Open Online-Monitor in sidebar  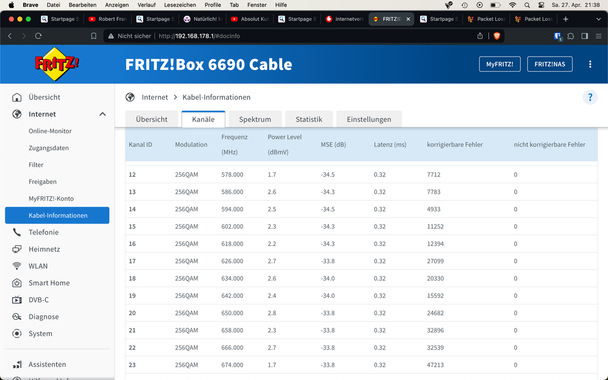tap(50, 131)
